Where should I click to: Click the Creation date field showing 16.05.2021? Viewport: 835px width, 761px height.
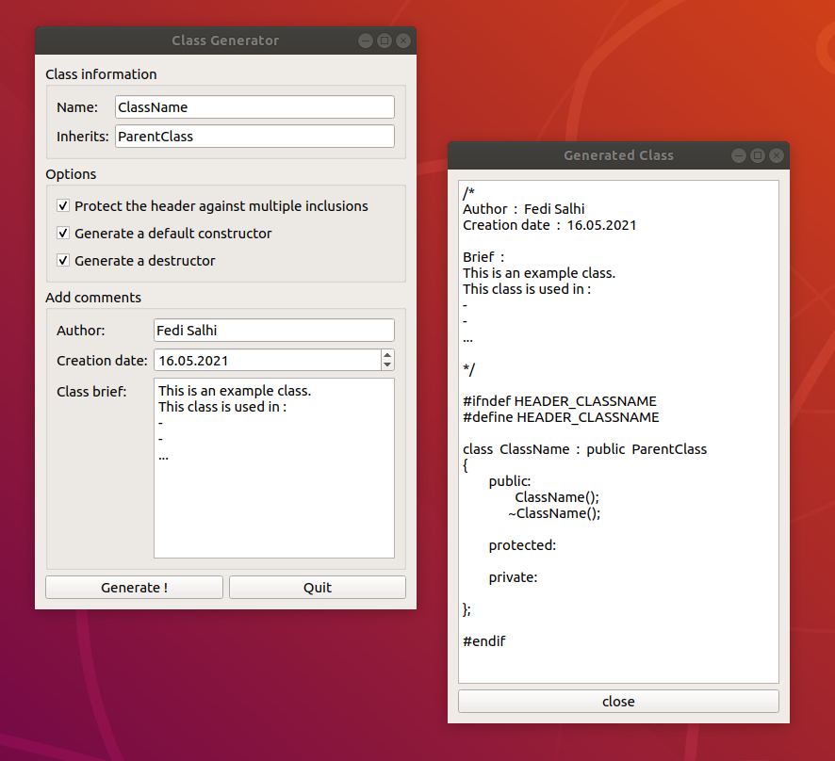coord(268,361)
